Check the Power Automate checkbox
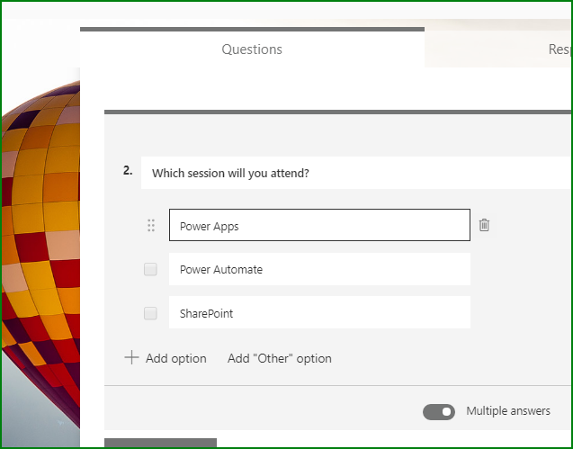Image resolution: width=573 pixels, height=449 pixels. 150,269
